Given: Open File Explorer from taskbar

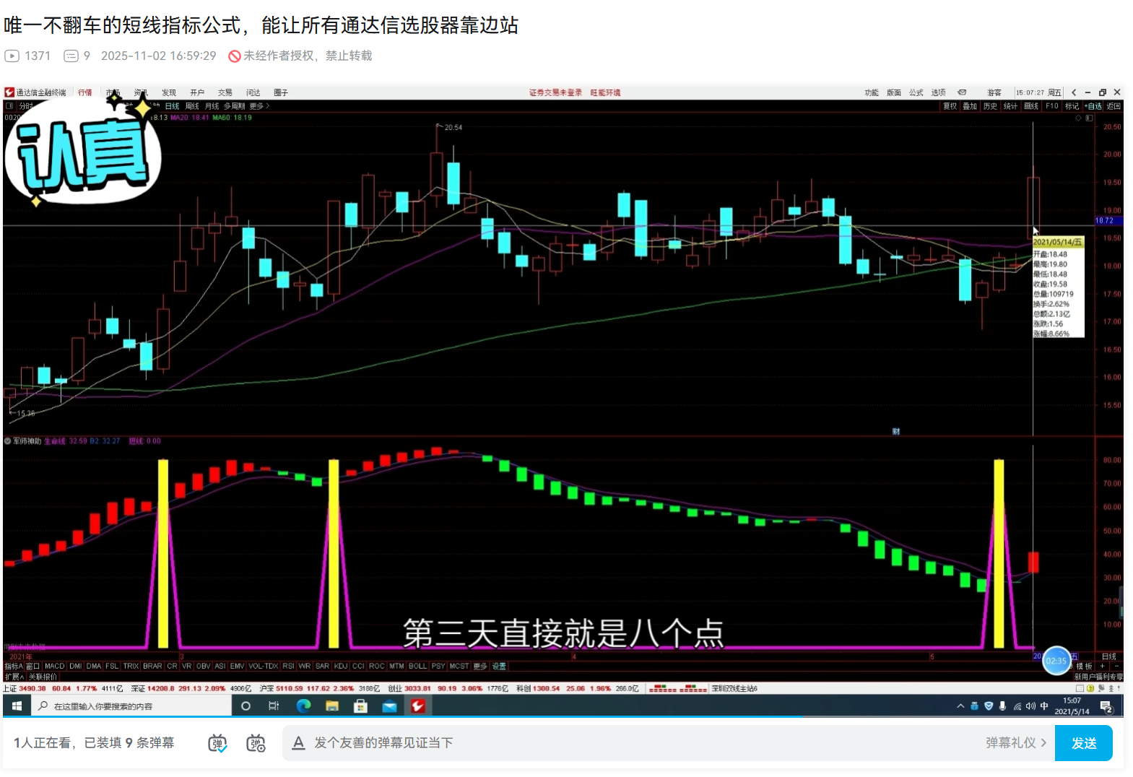Looking at the screenshot, I should tap(332, 706).
